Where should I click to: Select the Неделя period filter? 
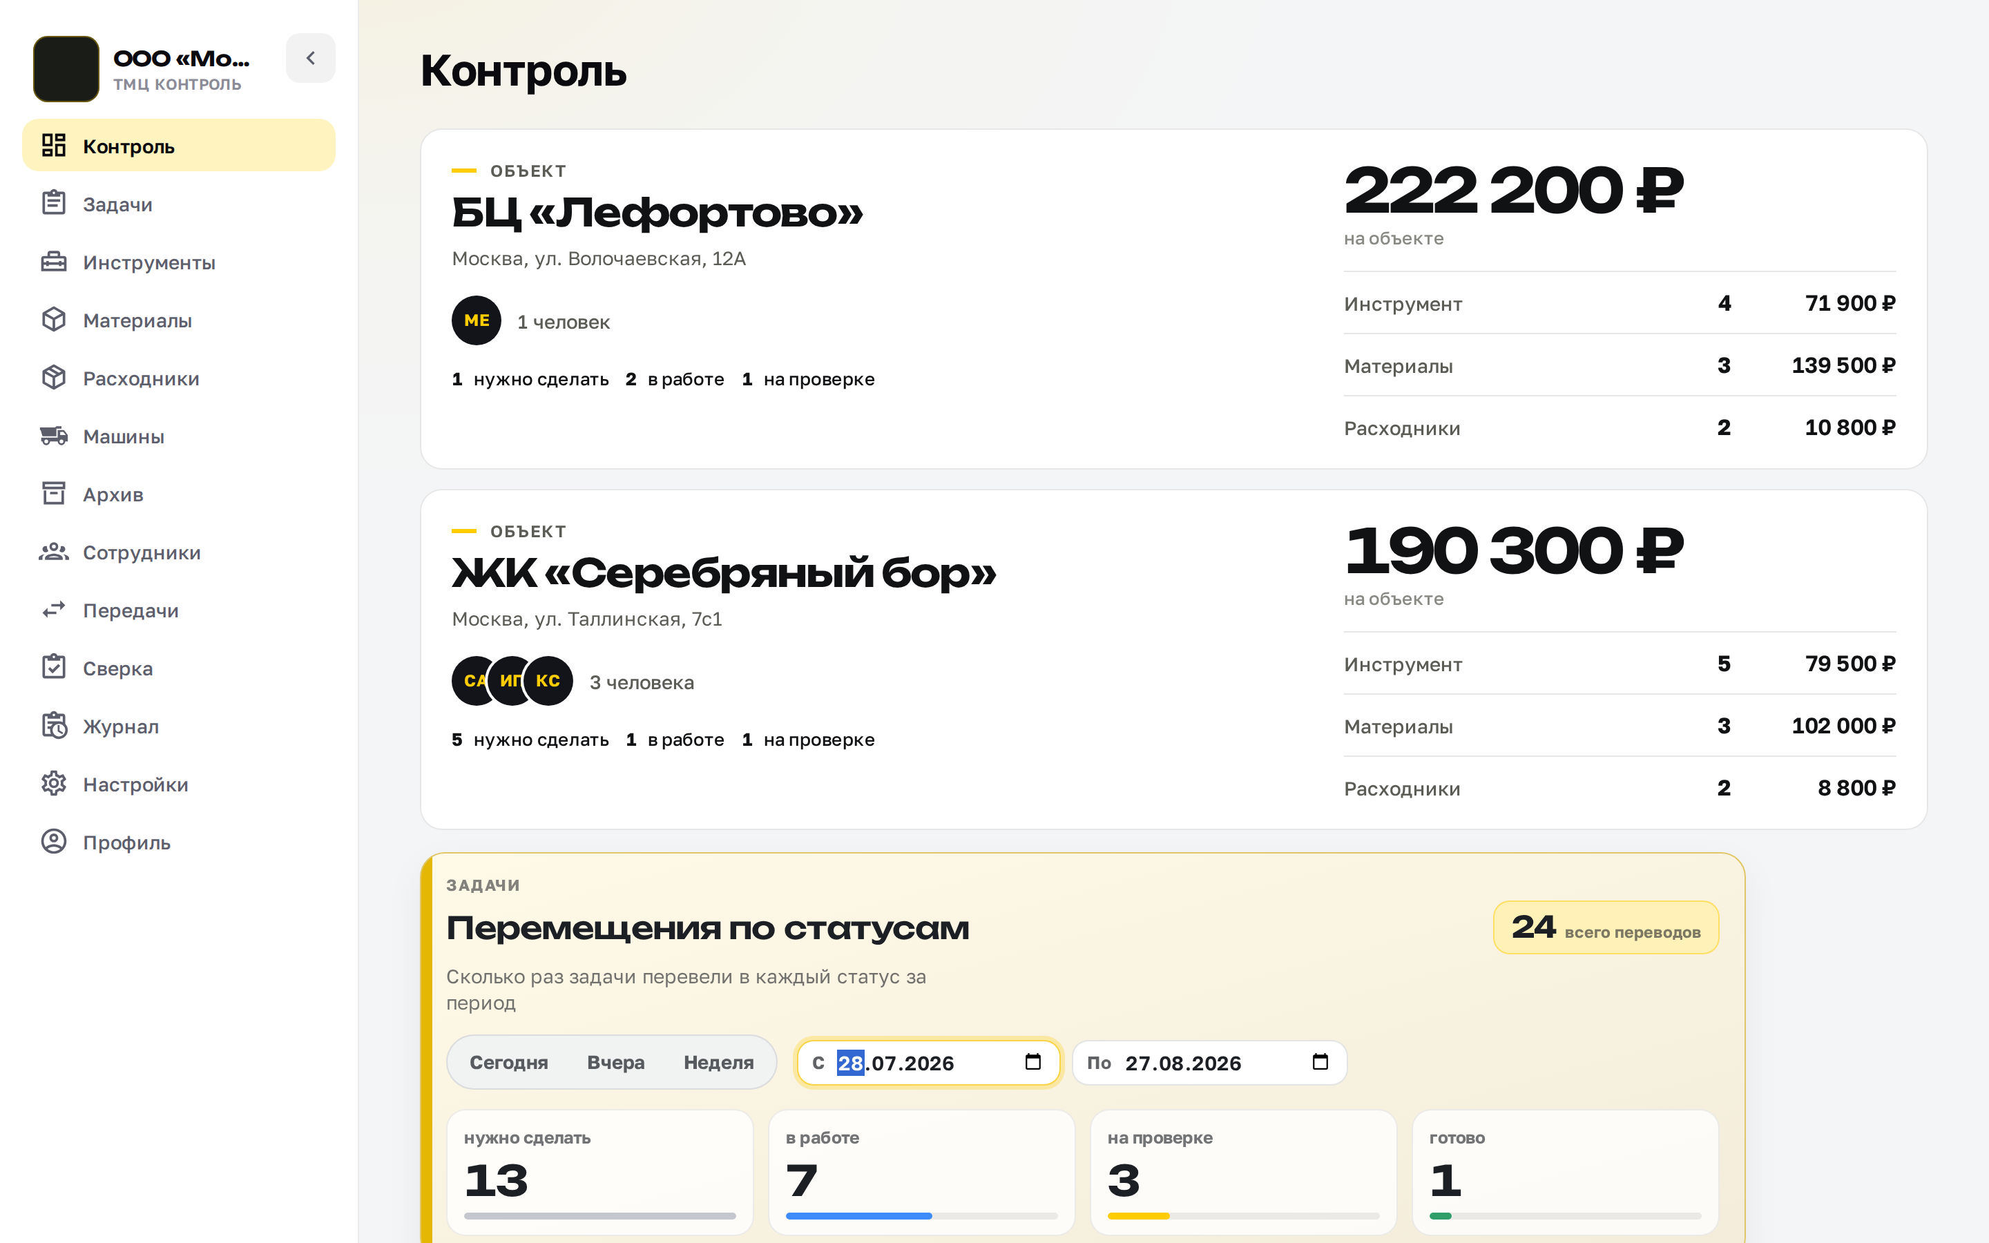point(718,1062)
